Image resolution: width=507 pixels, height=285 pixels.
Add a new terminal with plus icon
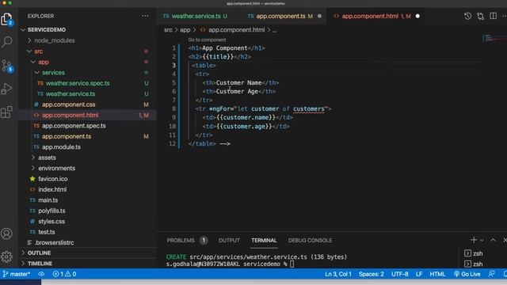474,240
